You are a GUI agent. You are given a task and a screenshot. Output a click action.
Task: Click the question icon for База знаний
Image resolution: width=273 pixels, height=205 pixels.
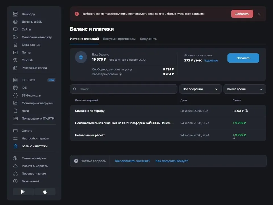[15, 181]
